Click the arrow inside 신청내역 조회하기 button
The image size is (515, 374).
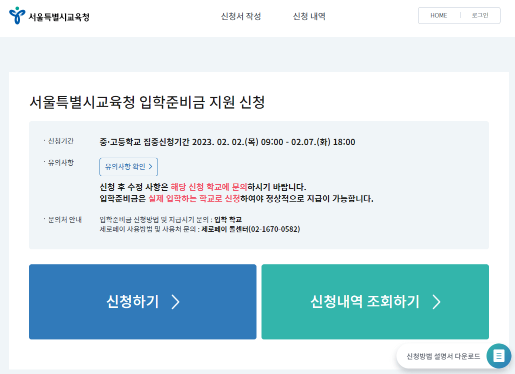point(436,302)
